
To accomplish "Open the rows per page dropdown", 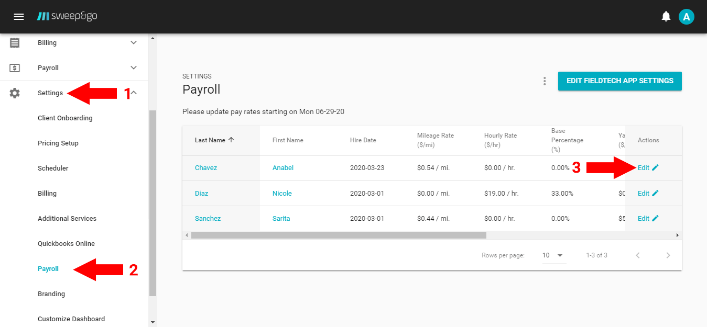I will pos(553,255).
